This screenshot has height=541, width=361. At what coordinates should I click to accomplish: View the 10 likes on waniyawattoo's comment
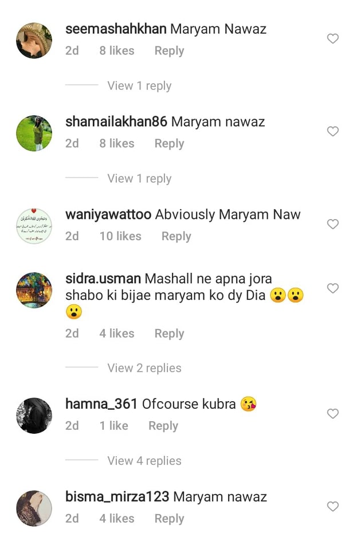click(x=120, y=236)
